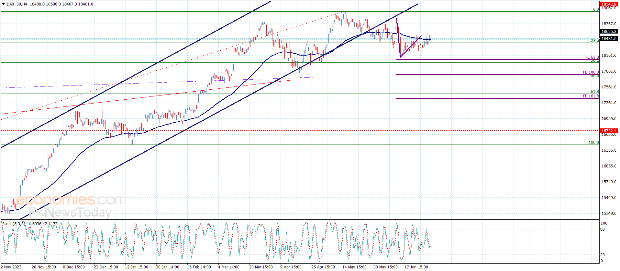This screenshot has width=620, height=271.
Task: Click the 19142.8 red price label
Action: tap(609, 5)
